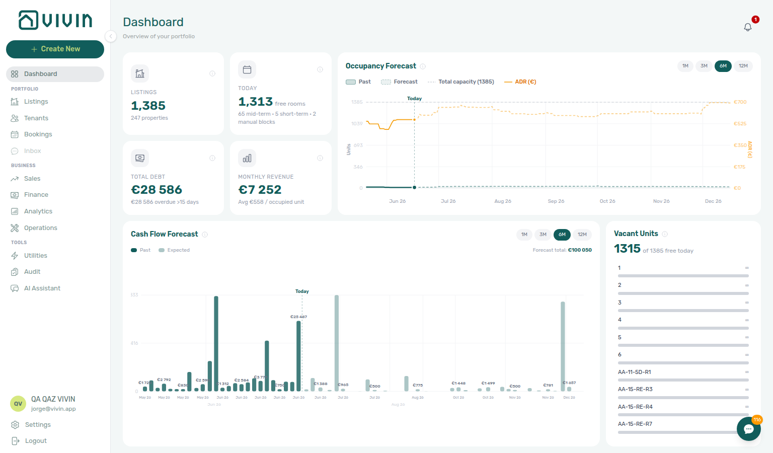Toggle the Forecast legend in Occupancy chart
This screenshot has width=773, height=453.
(x=400, y=82)
